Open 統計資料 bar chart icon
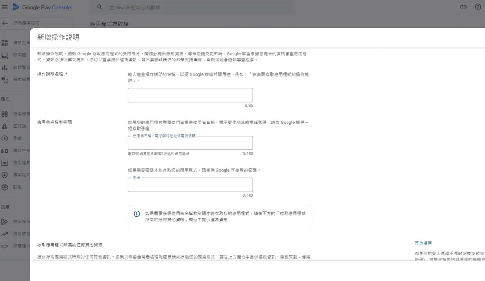Image resolution: width=485 pixels, height=281 pixels. (x=5, y=67)
